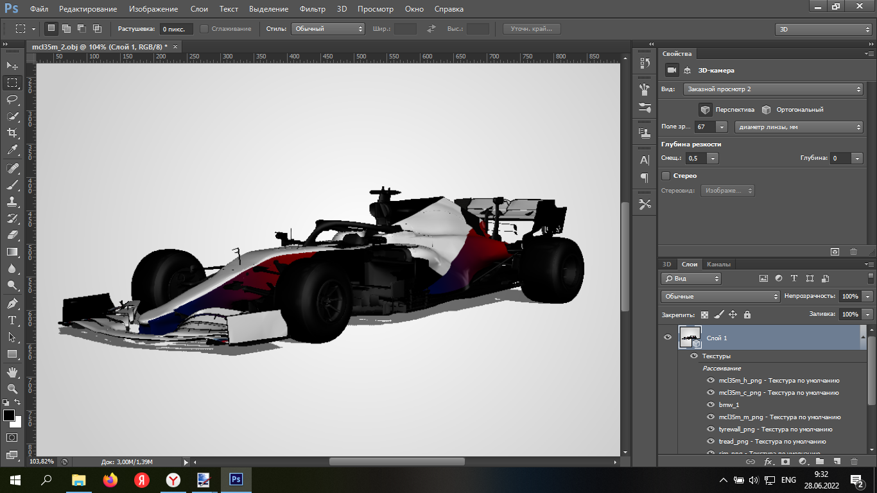Screen dimensions: 877x493
Task: Open the Заливка slider dropdown
Action: point(868,315)
